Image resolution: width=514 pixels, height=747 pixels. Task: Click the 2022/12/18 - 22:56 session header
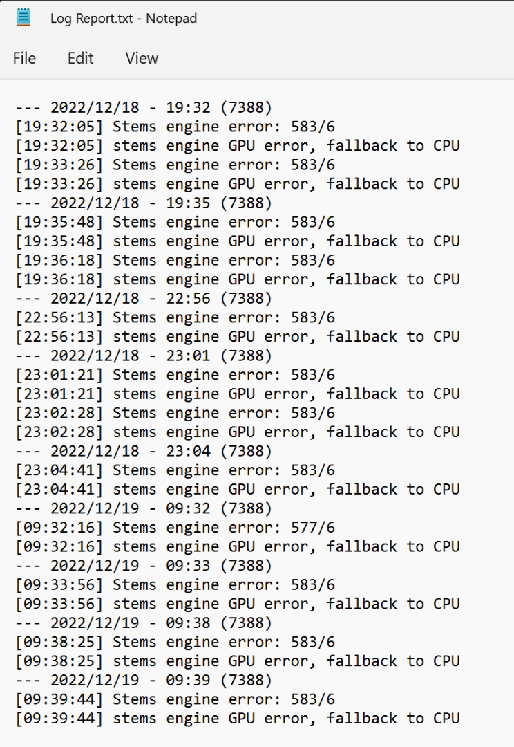point(144,298)
